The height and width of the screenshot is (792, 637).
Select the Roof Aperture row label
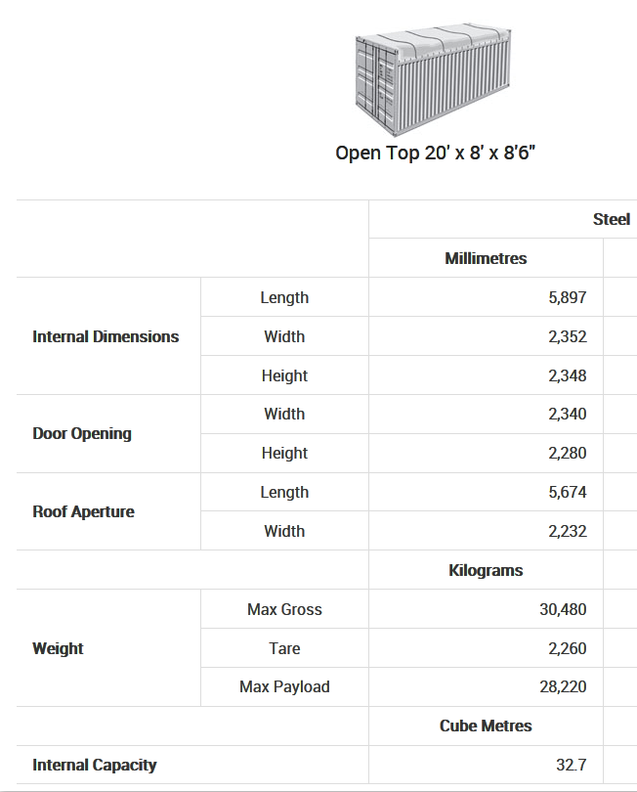coord(83,511)
